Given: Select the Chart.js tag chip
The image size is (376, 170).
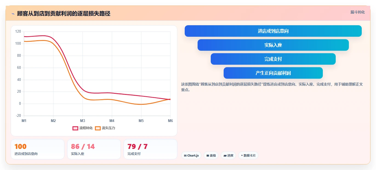Looking at the screenshot, I should 191,155.
